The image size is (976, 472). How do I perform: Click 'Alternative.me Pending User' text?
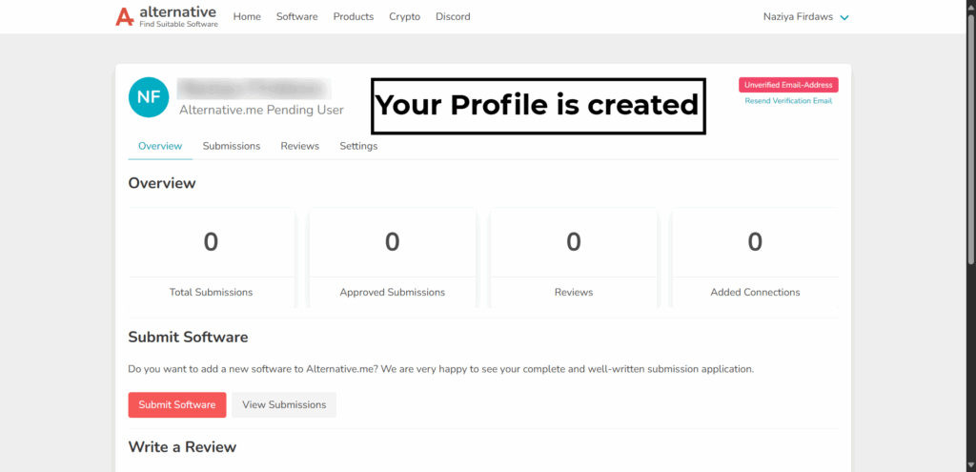(x=261, y=111)
